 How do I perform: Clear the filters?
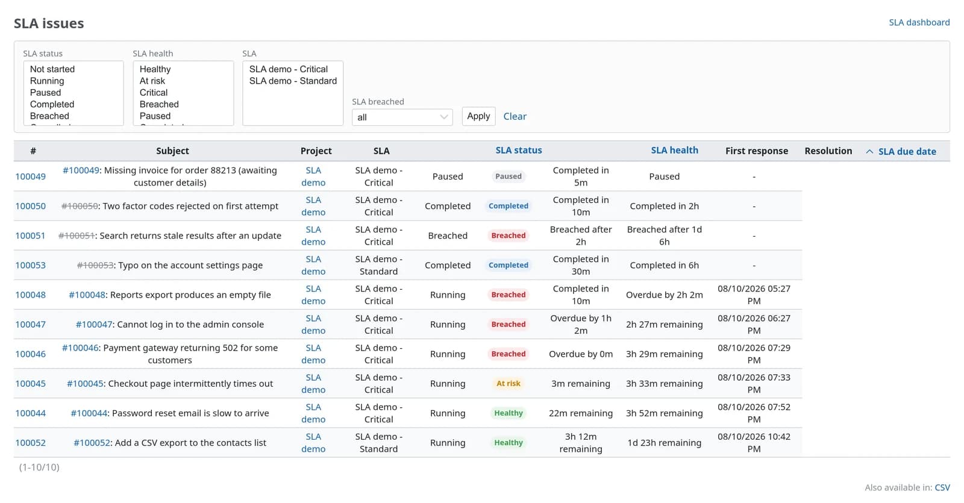(x=515, y=116)
